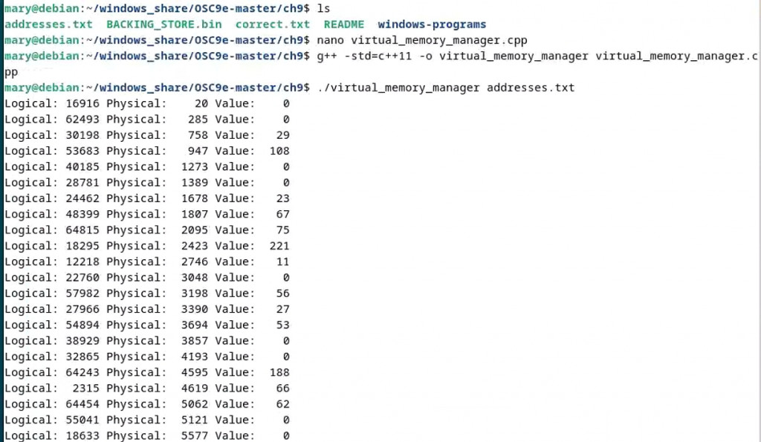This screenshot has width=761, height=442.
Task: Click the output line for Logical 57982
Action: click(x=147, y=293)
